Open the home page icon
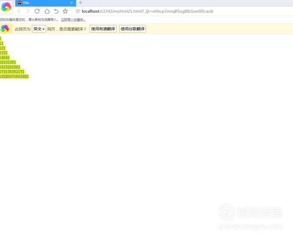The height and width of the screenshot is (241, 293). pos(47,11)
